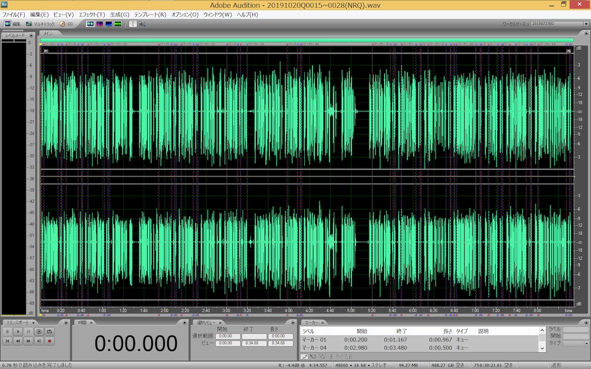Stop playback in transport panel
Viewport: 591px width, 369px height.
(x=7, y=331)
